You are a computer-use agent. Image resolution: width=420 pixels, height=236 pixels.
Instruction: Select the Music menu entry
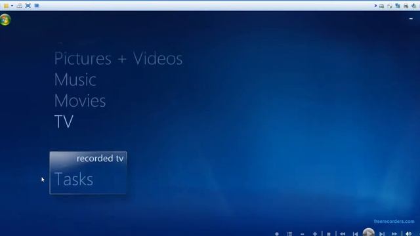tap(75, 80)
